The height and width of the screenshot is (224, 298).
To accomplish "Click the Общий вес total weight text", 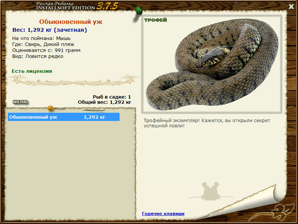I will click(104, 102).
